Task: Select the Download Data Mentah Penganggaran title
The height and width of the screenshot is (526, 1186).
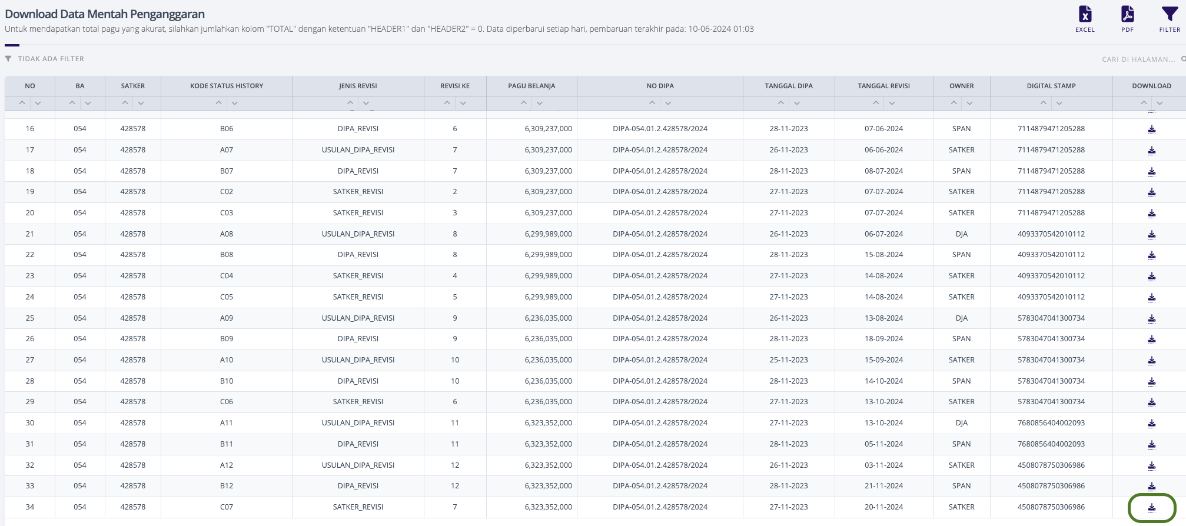Action: tap(105, 14)
